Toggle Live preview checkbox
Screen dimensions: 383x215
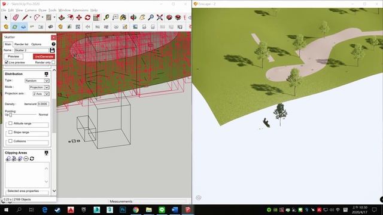pyautogui.click(x=7, y=62)
